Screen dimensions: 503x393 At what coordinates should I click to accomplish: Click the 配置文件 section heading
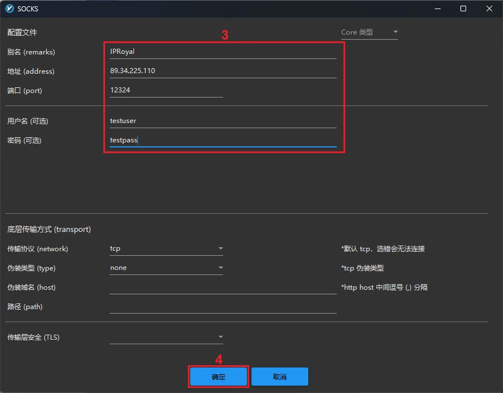tap(22, 32)
